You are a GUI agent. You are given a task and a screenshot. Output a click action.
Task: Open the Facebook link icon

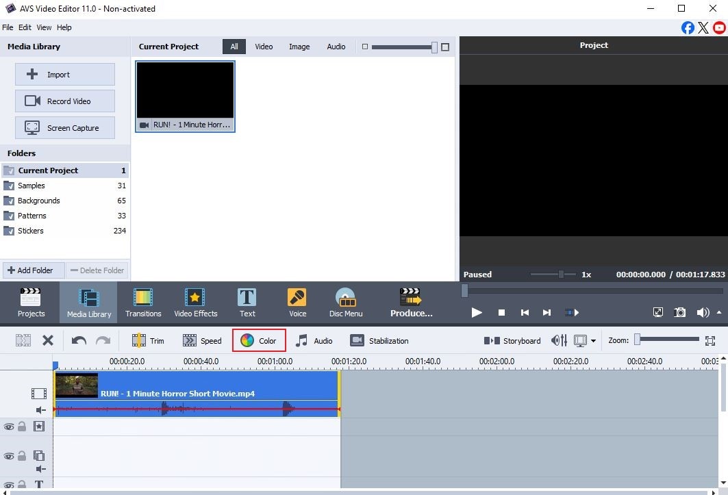(688, 28)
